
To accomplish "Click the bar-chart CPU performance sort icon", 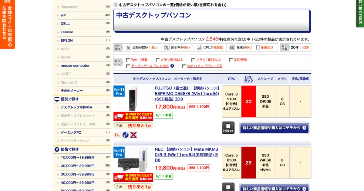I will pyautogui.click(x=199, y=47).
